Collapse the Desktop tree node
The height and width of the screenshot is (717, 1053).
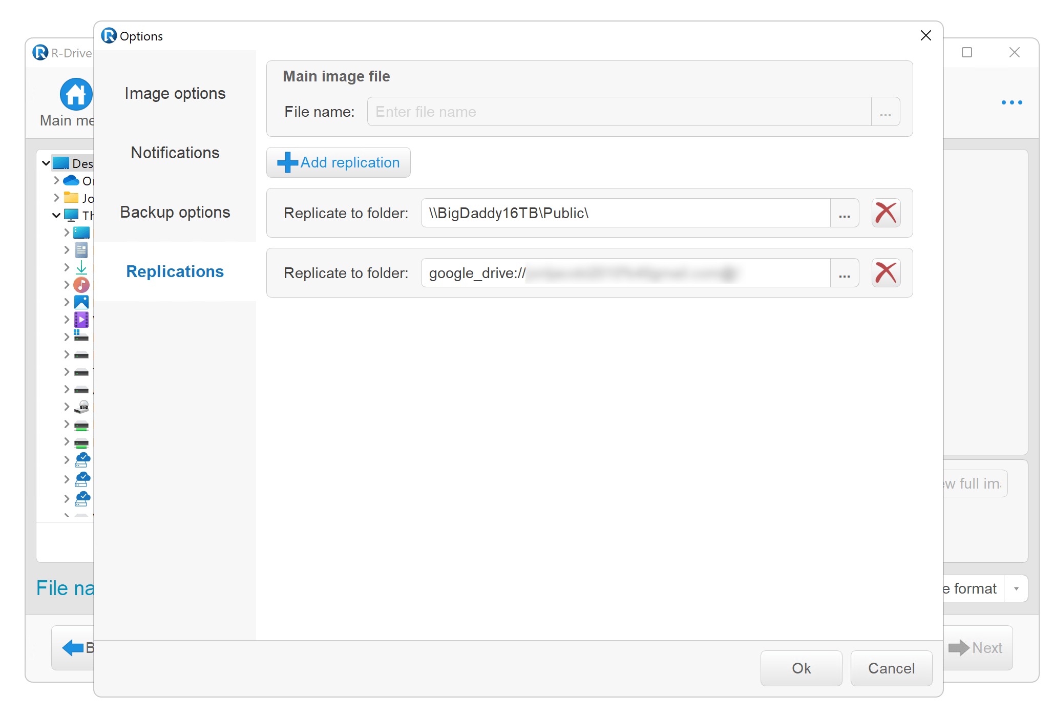46,163
